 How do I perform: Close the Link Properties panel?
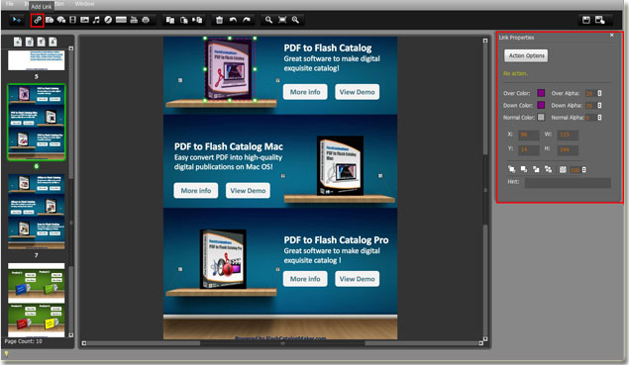[612, 36]
